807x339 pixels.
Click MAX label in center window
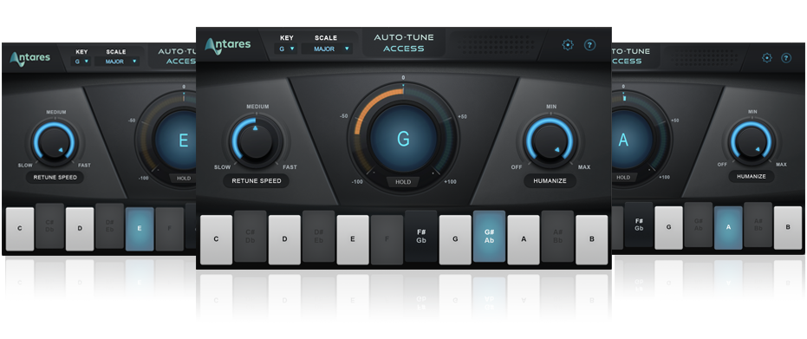click(584, 167)
